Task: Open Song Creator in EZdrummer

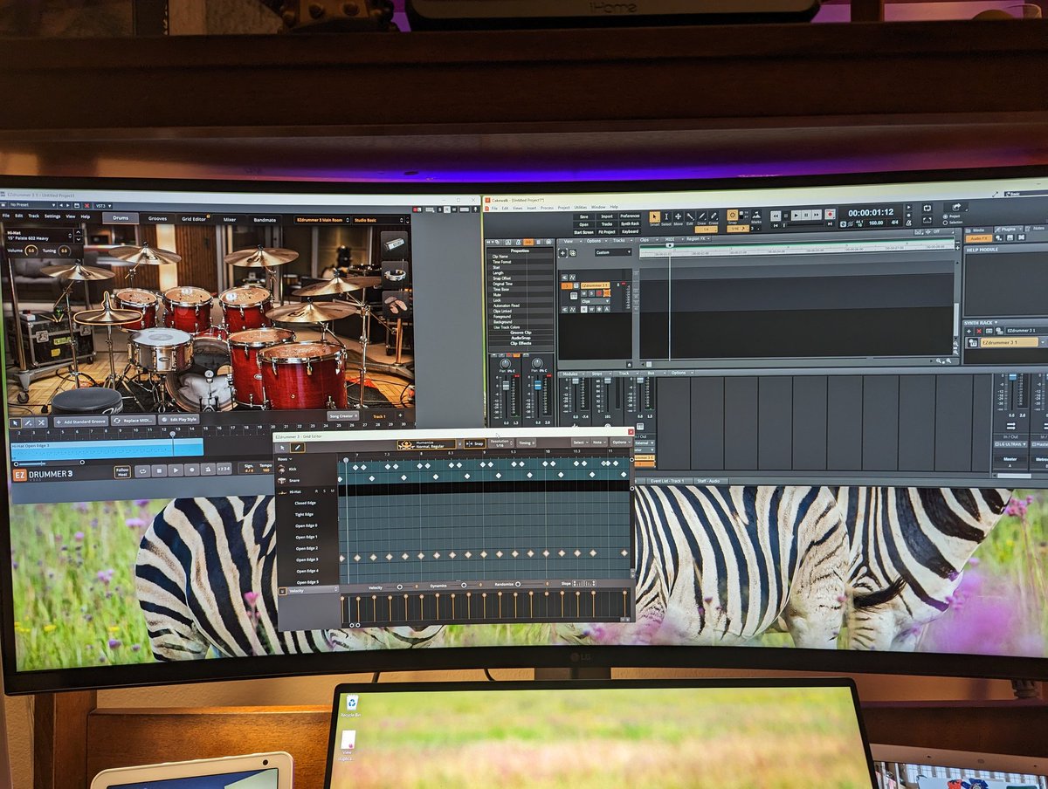Action: pos(343,416)
